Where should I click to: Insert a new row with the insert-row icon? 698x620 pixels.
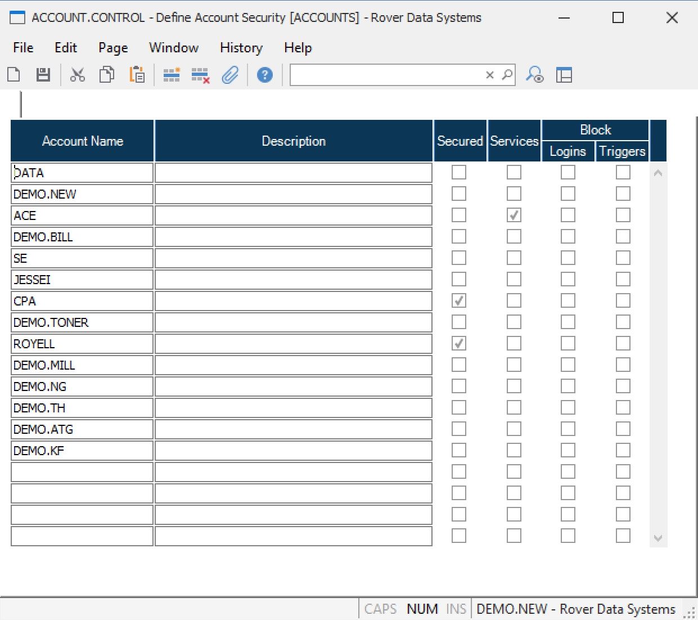[x=170, y=74]
